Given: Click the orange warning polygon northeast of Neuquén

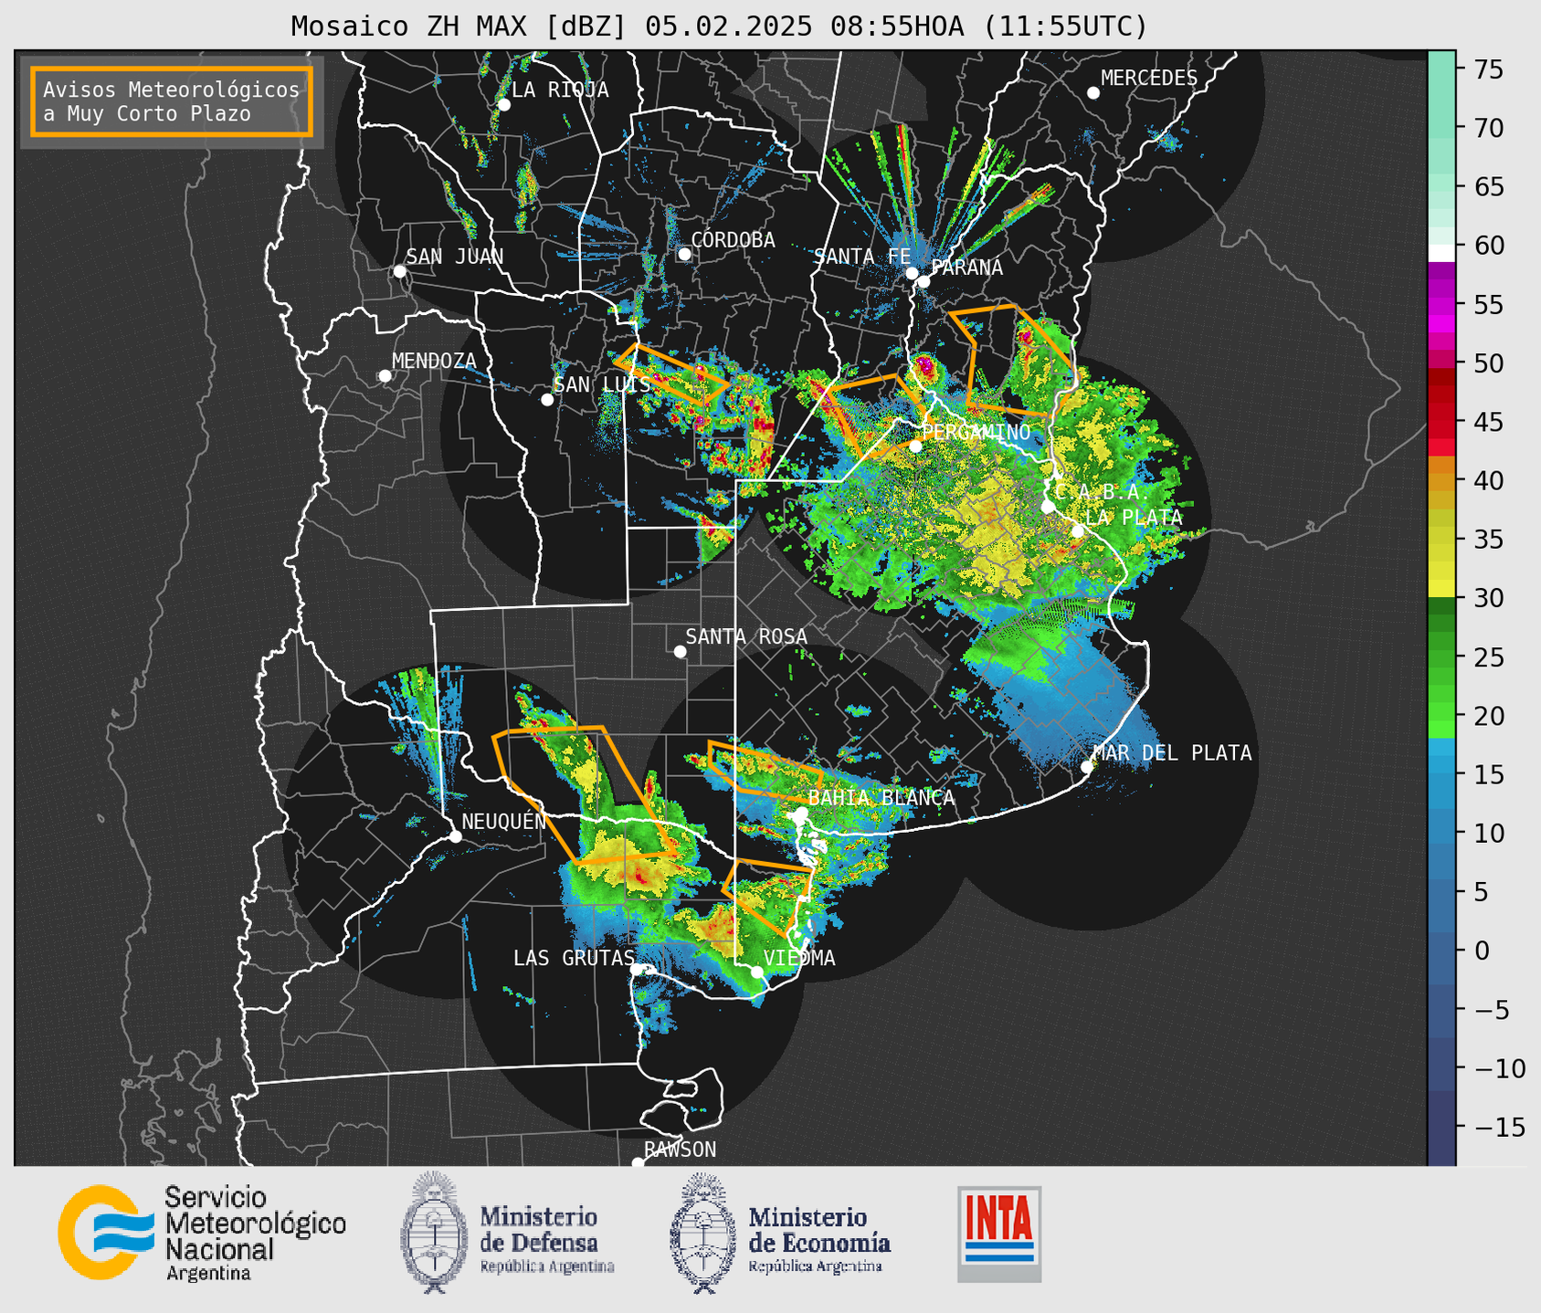Looking at the screenshot, I should [585, 794].
